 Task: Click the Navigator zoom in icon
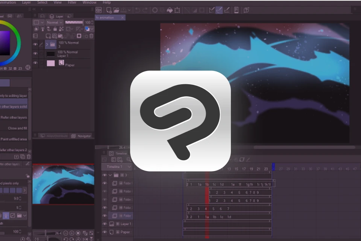click(x=72, y=233)
